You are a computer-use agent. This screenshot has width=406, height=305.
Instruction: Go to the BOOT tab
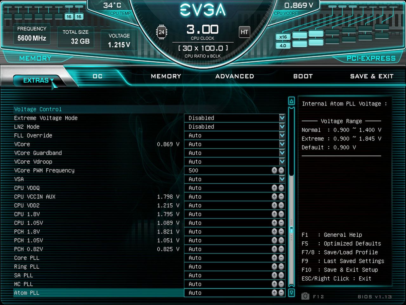pos(303,76)
